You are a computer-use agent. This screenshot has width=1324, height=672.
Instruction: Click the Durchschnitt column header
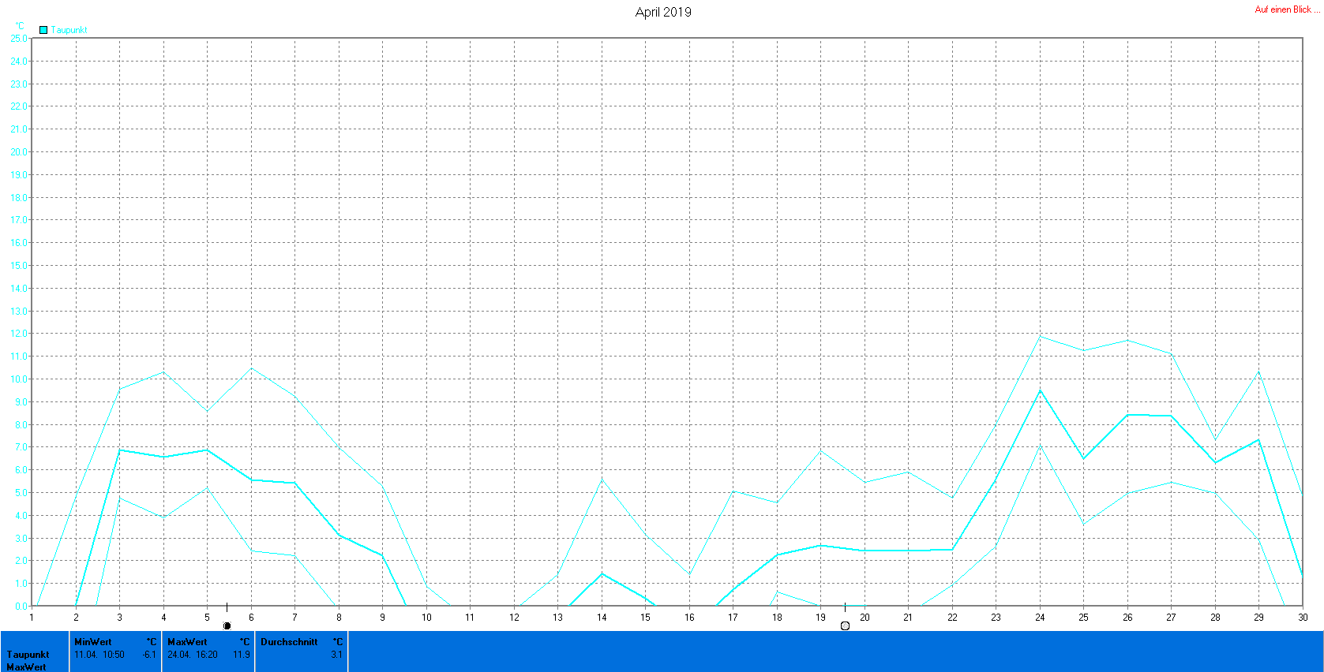289,642
